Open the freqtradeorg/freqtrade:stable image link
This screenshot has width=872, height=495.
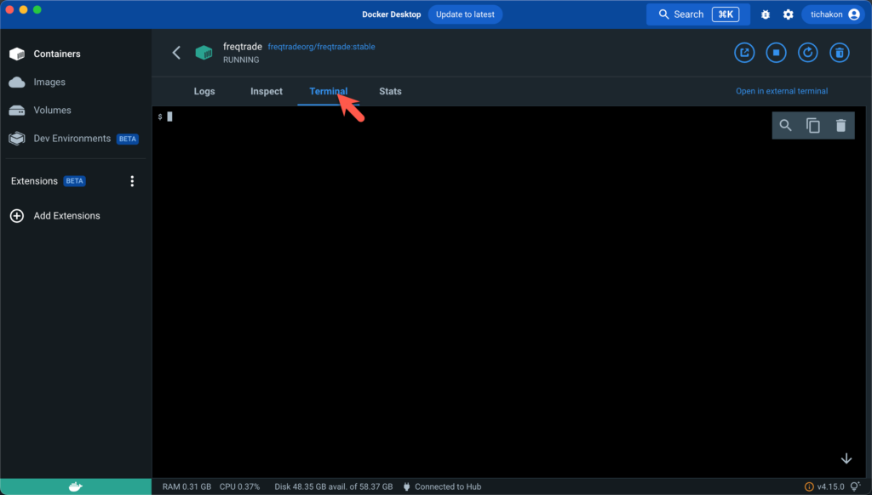321,47
